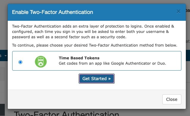The height and width of the screenshot is (116, 190).
Task: Start setup with Get Started button
Action: click(96, 79)
